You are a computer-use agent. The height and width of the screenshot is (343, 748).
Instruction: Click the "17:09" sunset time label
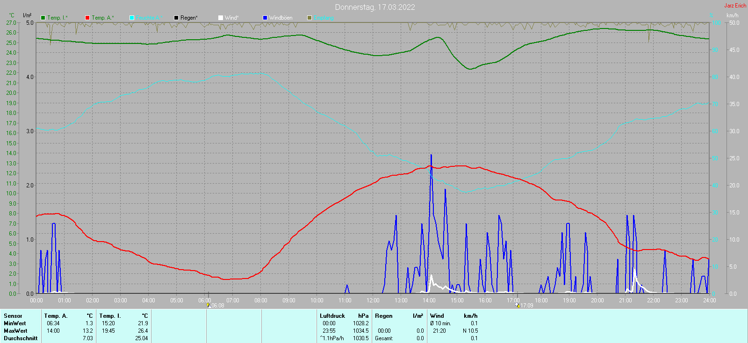(527, 306)
